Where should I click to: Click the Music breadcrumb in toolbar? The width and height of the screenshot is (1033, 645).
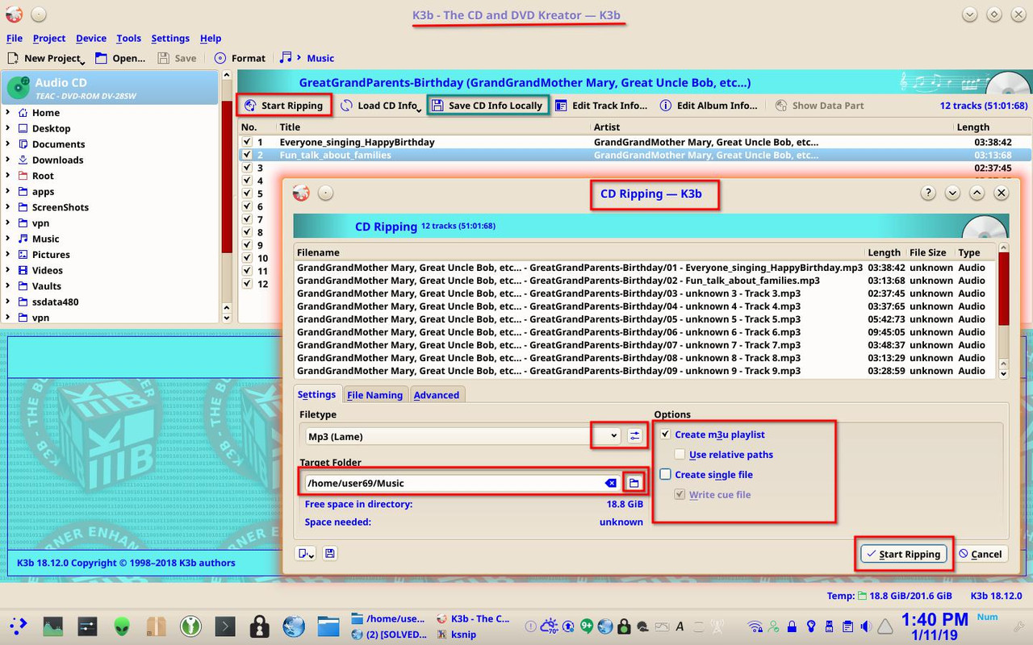coord(320,58)
